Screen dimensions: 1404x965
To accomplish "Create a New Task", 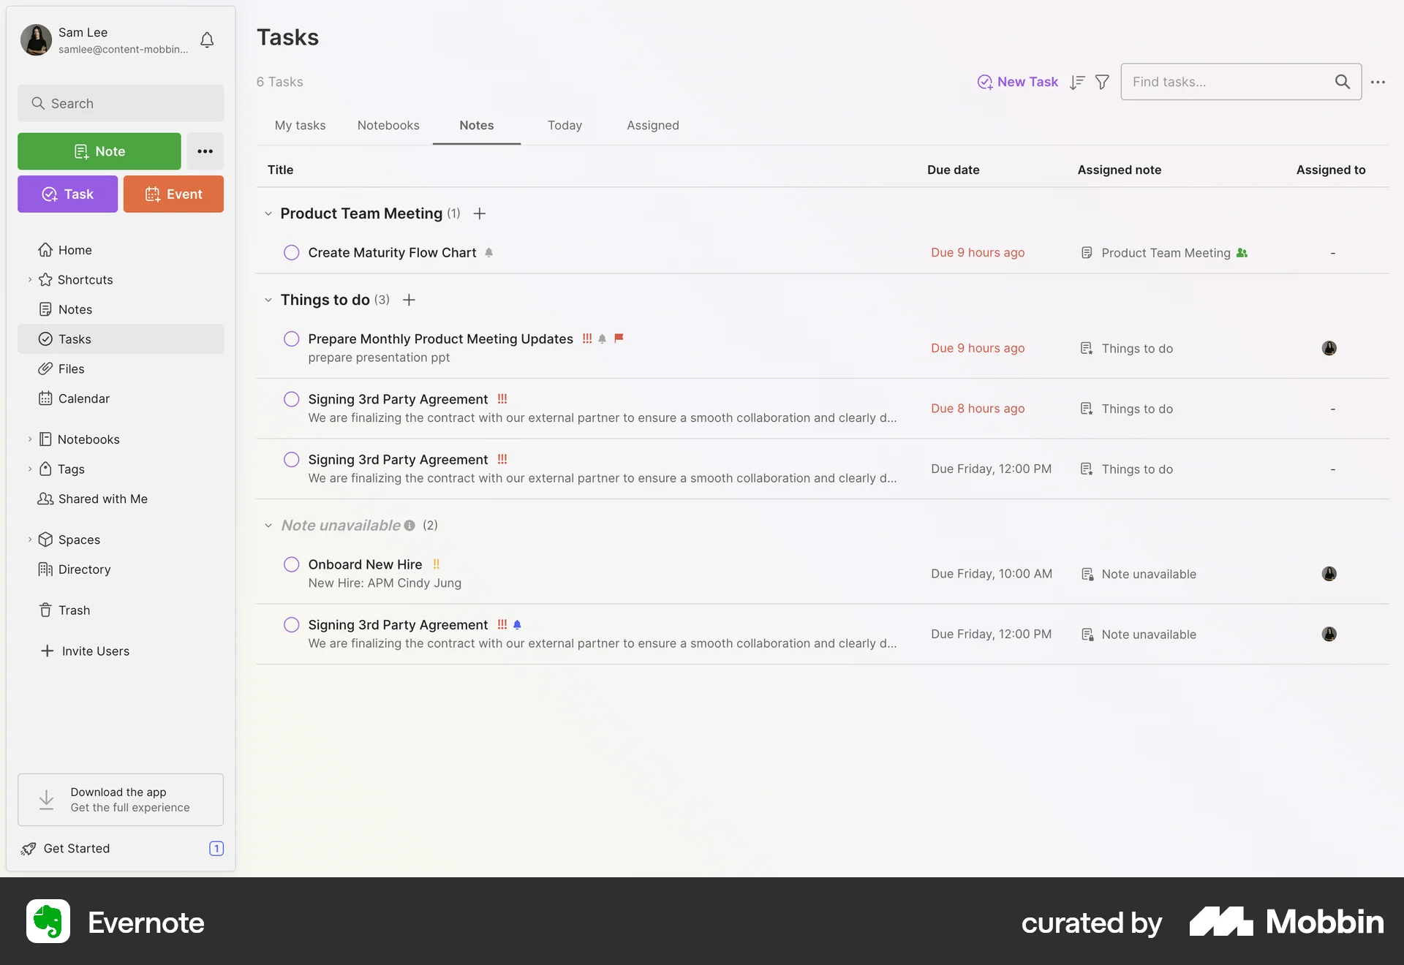I will coord(1017,81).
